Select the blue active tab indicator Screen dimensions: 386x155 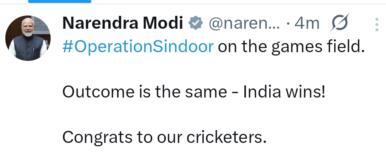[60, 2]
